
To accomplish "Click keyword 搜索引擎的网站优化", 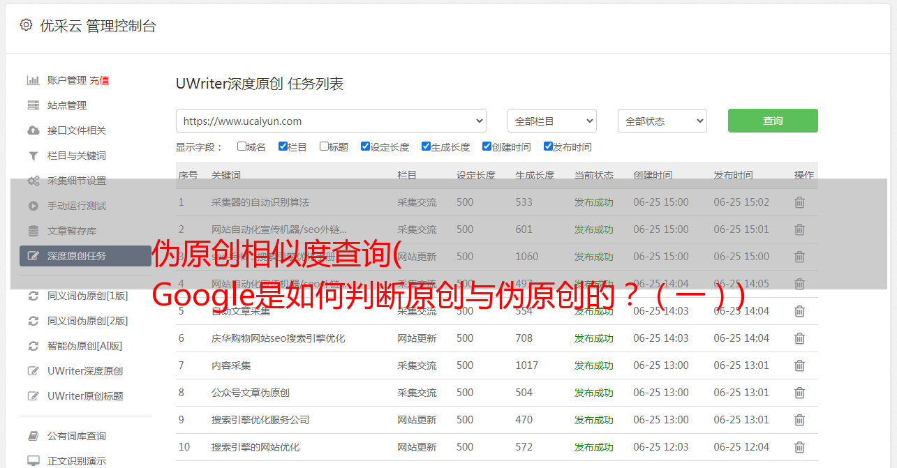I will [255, 447].
